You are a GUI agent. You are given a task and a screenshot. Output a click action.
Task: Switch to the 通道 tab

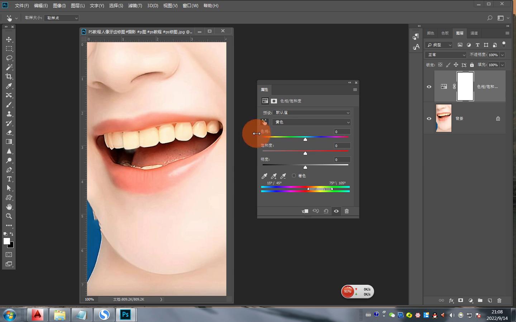[474, 33]
